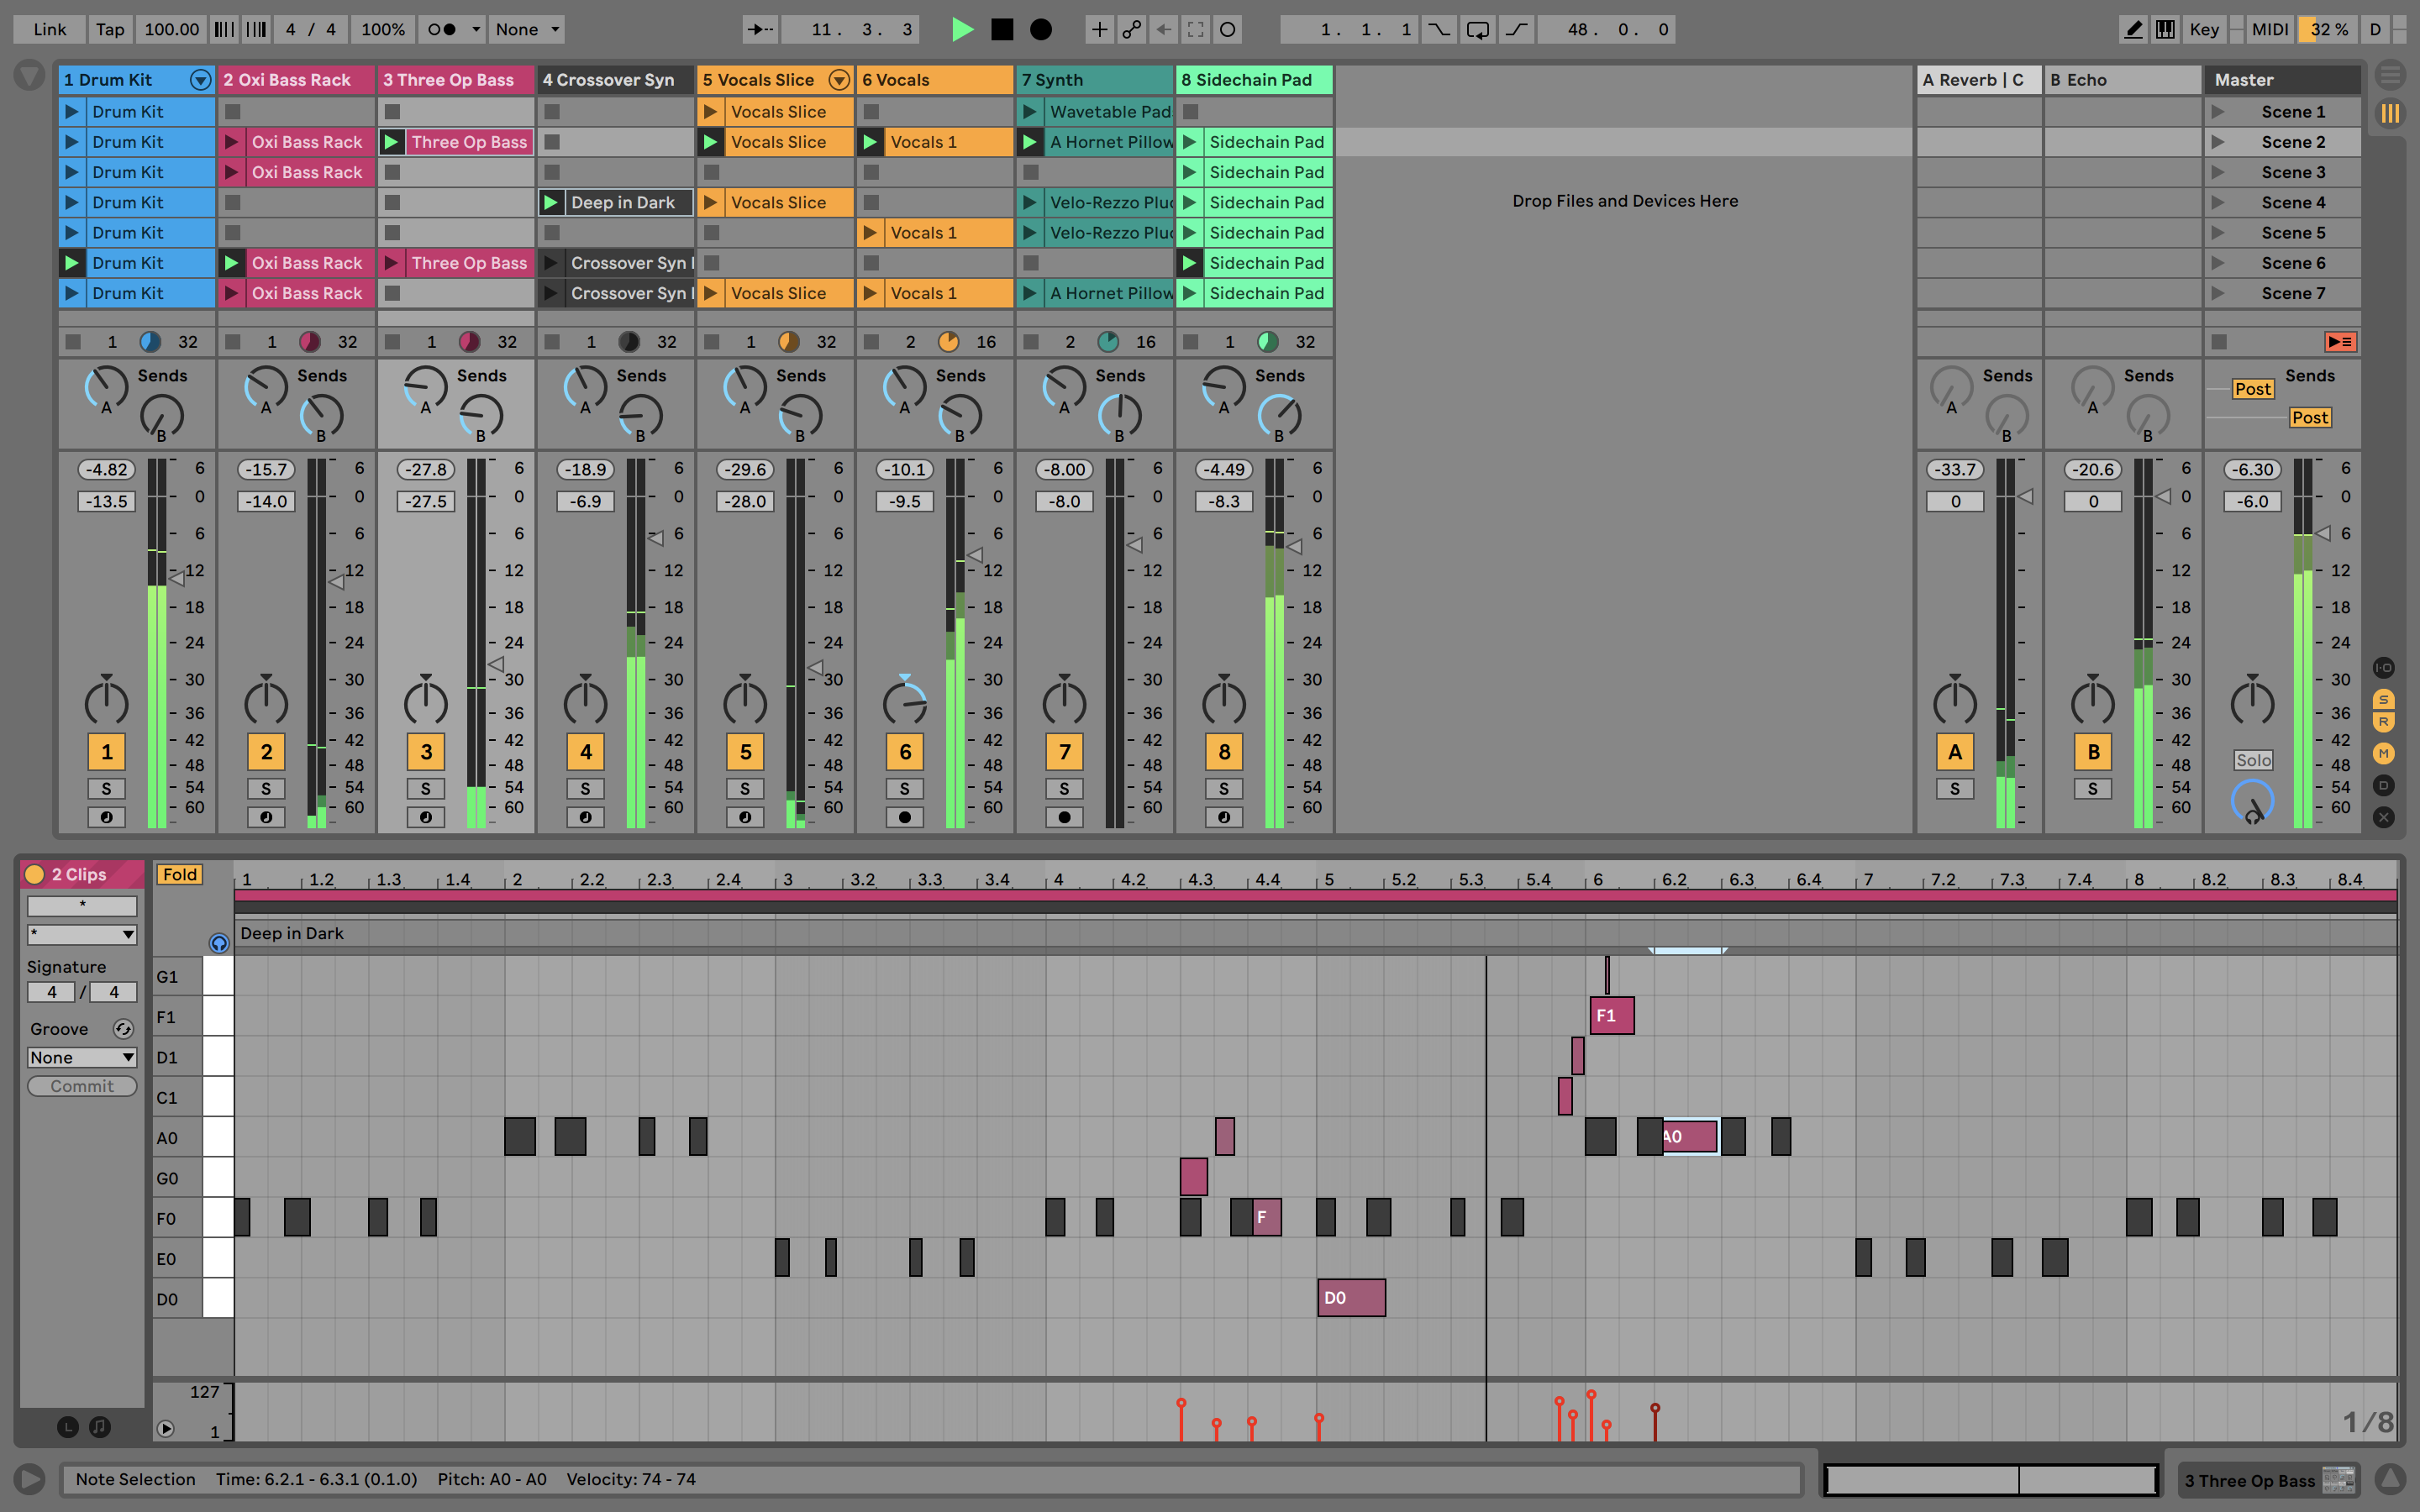Open quantization menu showing None
2420x1512 pixels.
click(527, 29)
